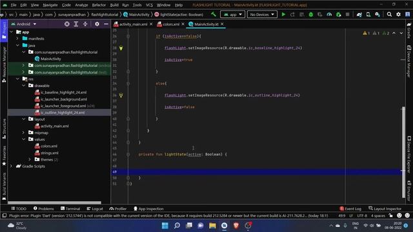This screenshot has height=232, width=413.
Task: Open the Event Log
Action: [x=350, y=209]
